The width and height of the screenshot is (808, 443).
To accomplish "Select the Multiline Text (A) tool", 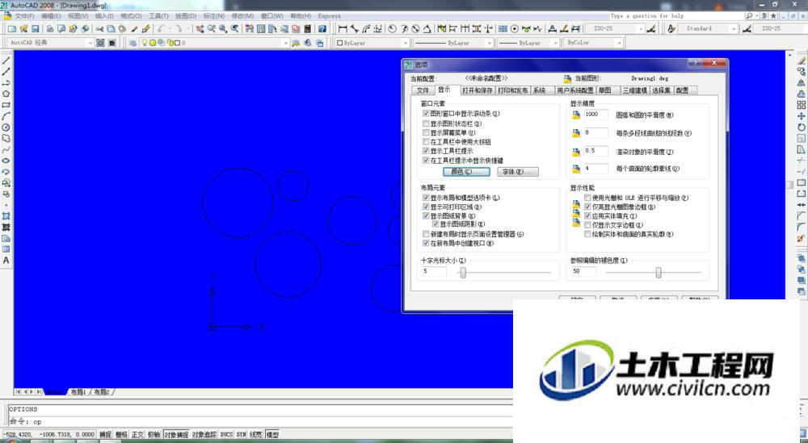I will click(x=6, y=261).
